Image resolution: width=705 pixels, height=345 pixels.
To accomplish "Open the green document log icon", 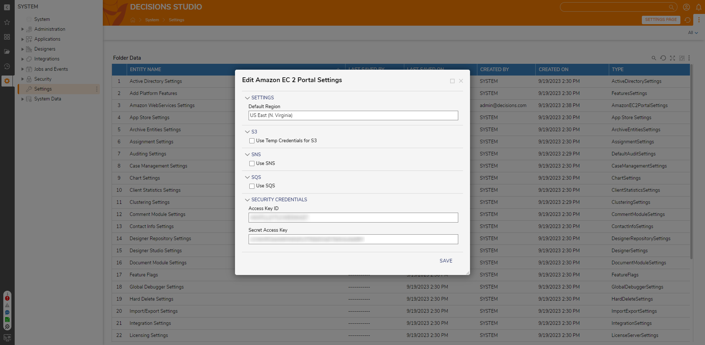I will pos(7,319).
